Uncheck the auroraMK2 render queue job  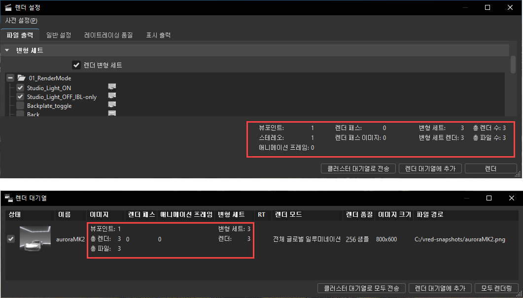click(x=11, y=239)
